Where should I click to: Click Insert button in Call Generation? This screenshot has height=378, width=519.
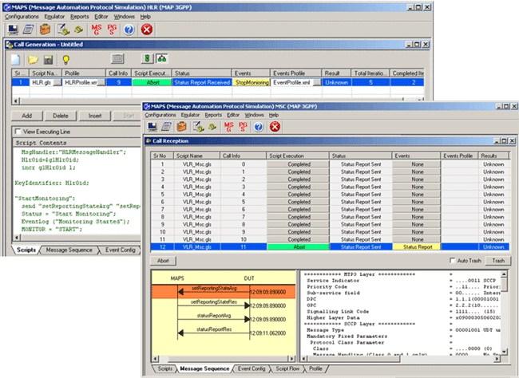[x=95, y=116]
